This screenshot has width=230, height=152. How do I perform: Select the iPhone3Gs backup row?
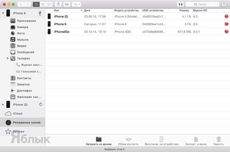click(138, 32)
